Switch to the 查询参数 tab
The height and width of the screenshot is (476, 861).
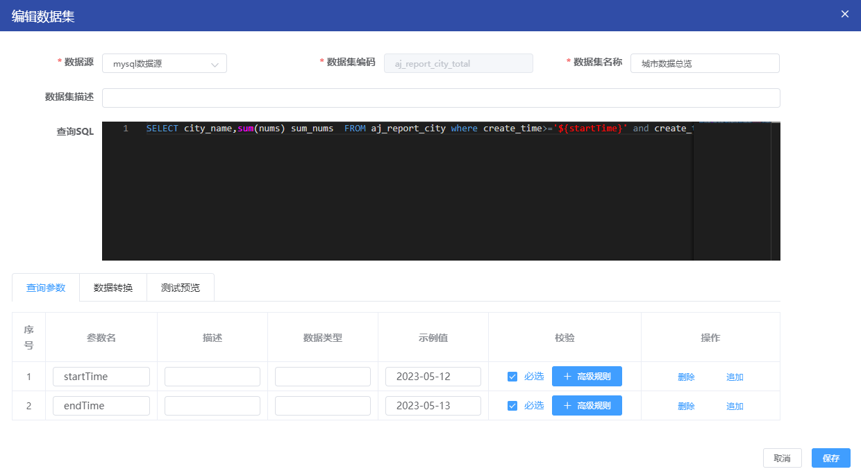[46, 288]
